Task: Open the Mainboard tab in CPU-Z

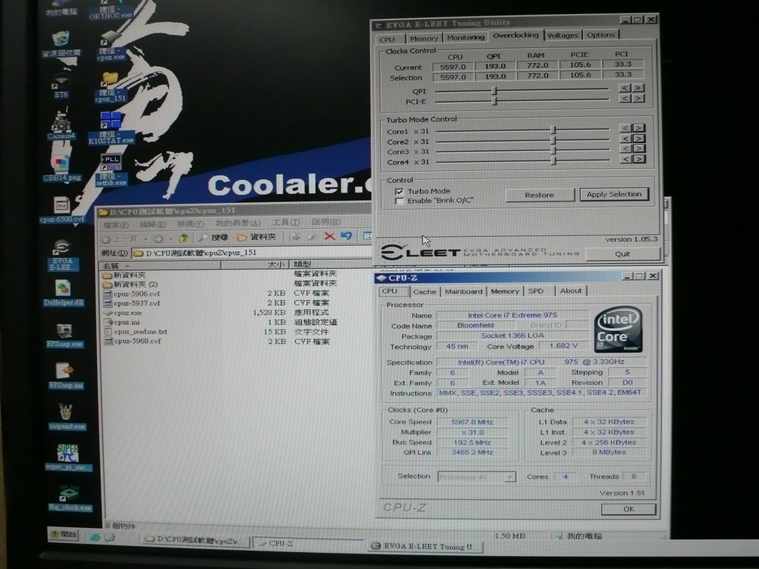Action: click(463, 291)
